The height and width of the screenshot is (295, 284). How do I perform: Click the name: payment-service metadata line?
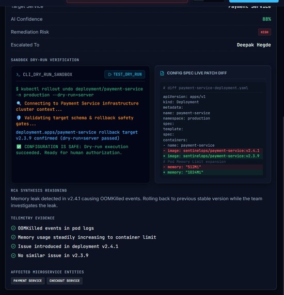186,113
